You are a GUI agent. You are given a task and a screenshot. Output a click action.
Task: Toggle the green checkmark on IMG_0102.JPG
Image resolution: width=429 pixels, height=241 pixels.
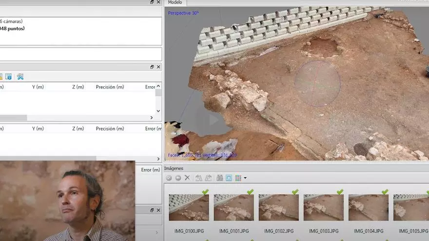pos(295,192)
